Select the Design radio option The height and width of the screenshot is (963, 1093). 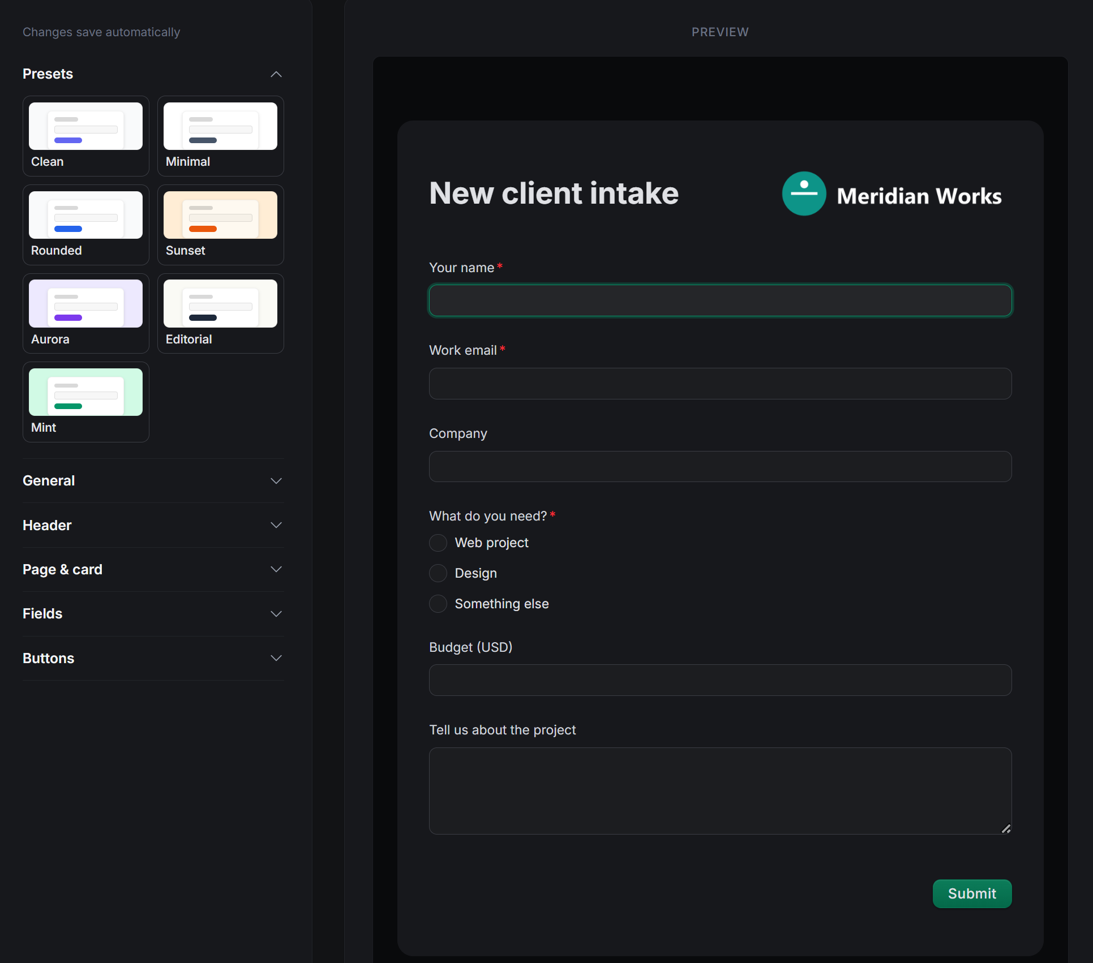438,573
